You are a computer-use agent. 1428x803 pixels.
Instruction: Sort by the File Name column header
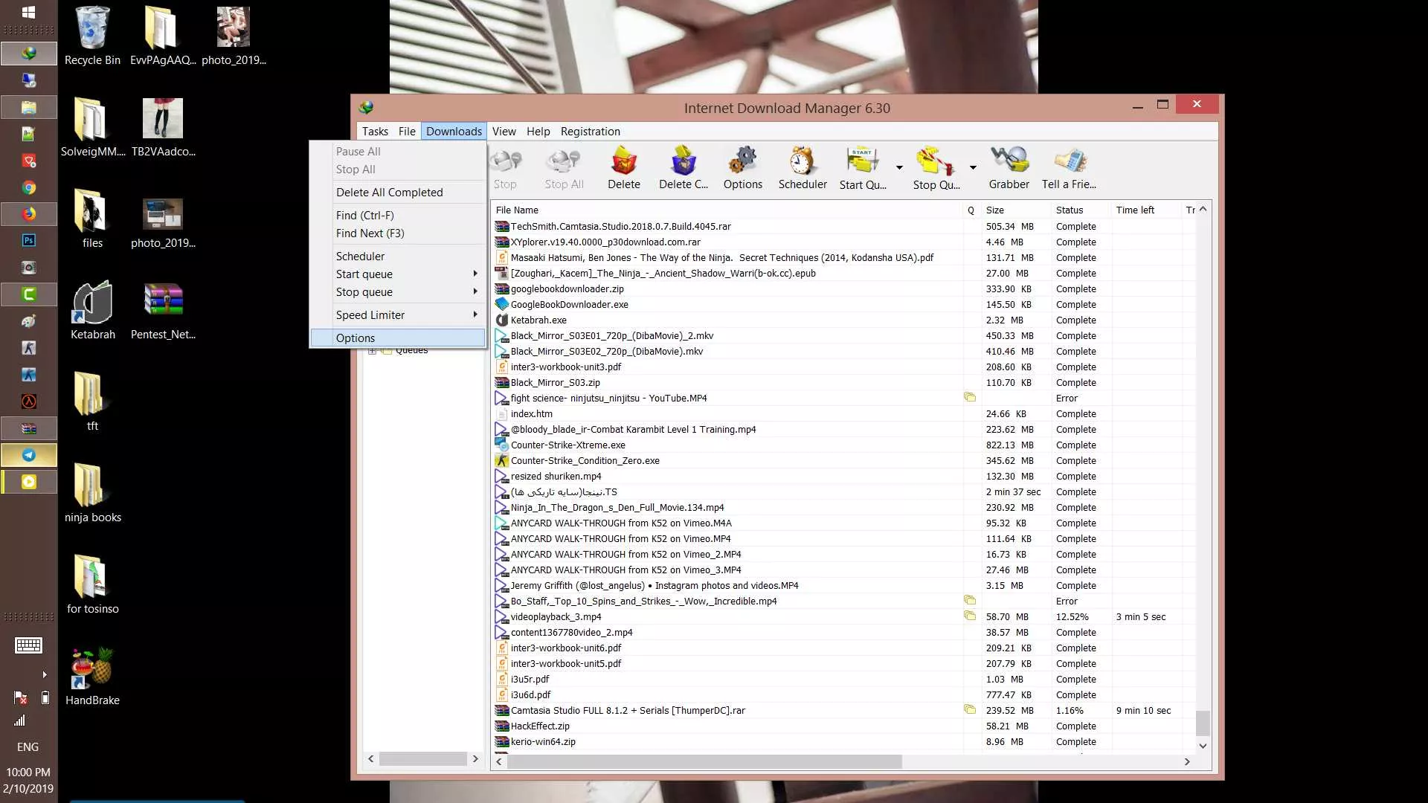click(727, 210)
